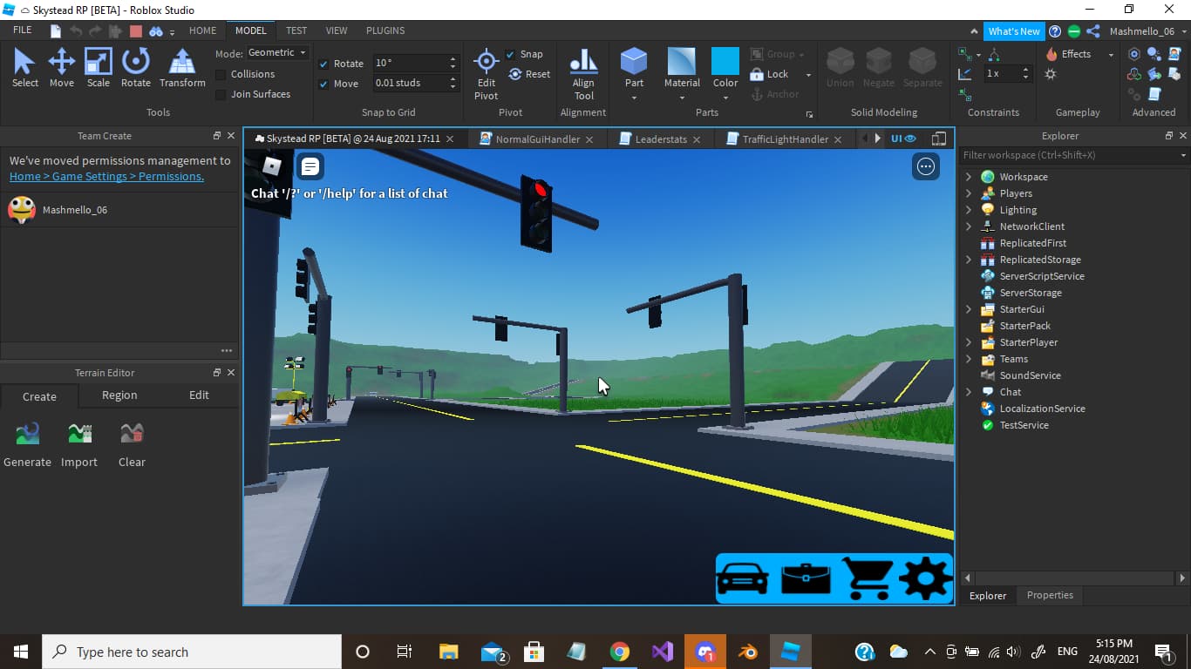1191x669 pixels.
Task: Enable the Collisions checkbox
Action: pyautogui.click(x=220, y=74)
